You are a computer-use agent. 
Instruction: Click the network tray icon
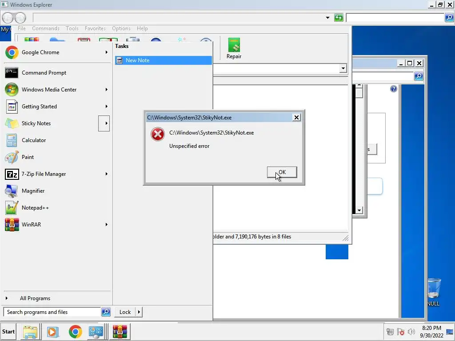(390, 332)
